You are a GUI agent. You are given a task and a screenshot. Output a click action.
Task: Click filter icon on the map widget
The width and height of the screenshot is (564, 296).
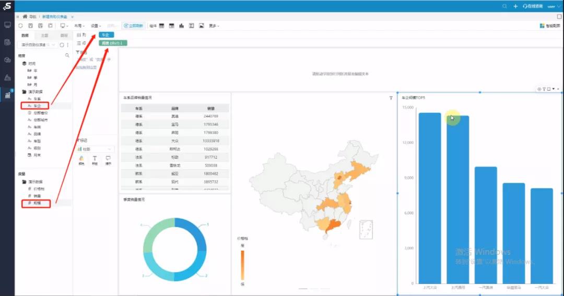tap(391, 98)
